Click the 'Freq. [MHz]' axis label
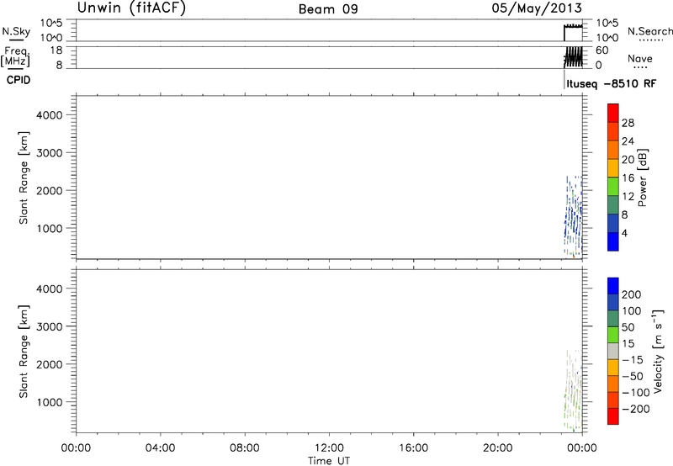 (x=15, y=56)
